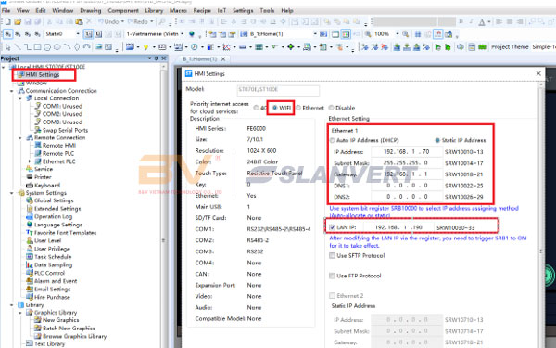Click the first download-to-HMI icon
The height and width of the screenshot is (348, 556).
click(x=397, y=47)
